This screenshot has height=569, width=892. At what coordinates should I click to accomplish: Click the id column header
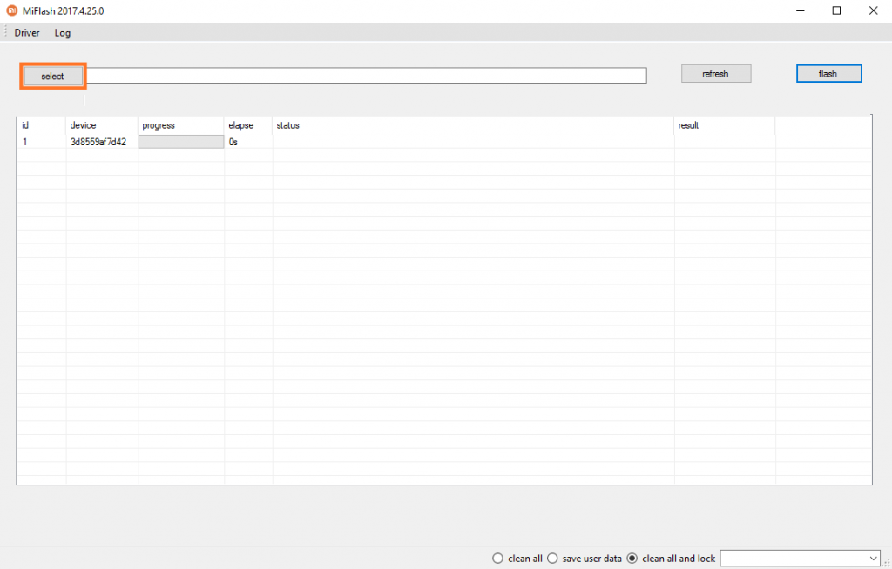[x=42, y=125]
